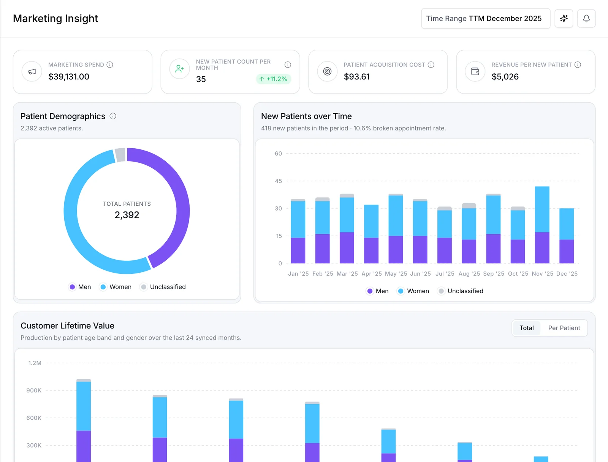The height and width of the screenshot is (462, 608).
Task: Click the '2,392 active patients.' subtitle
Action: pyautogui.click(x=52, y=128)
